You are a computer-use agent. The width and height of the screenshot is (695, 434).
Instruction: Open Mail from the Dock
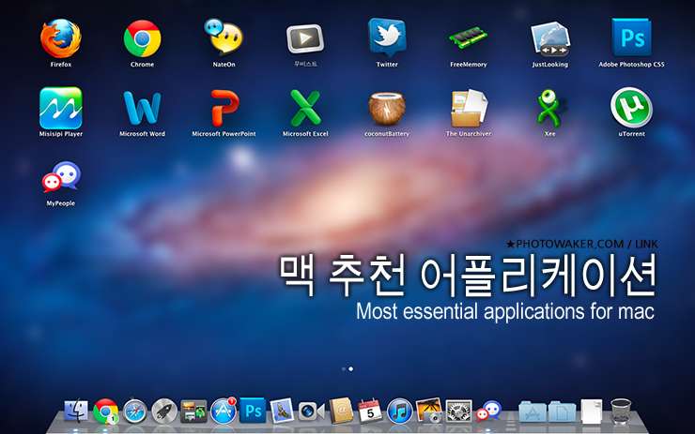point(282,411)
